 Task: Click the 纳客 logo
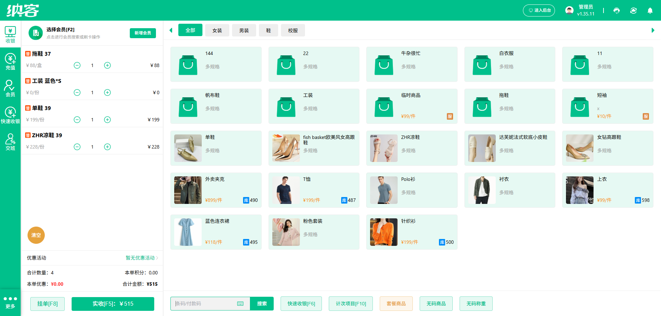[x=23, y=10]
